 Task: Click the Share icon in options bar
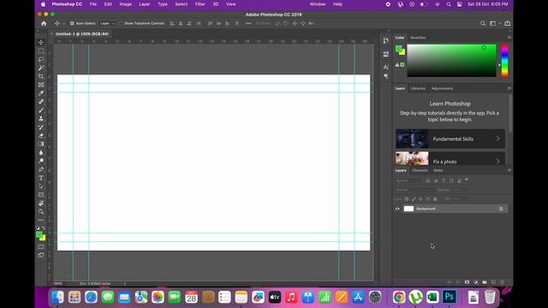pos(508,23)
